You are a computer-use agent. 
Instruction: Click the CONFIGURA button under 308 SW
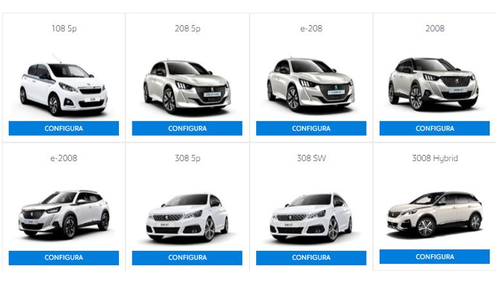311,258
